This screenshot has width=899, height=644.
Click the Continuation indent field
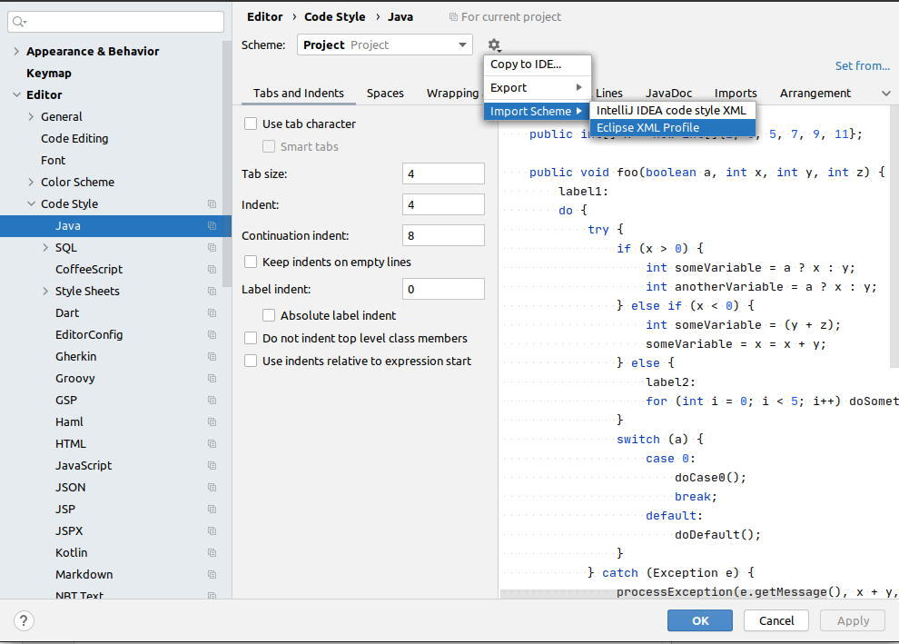443,235
